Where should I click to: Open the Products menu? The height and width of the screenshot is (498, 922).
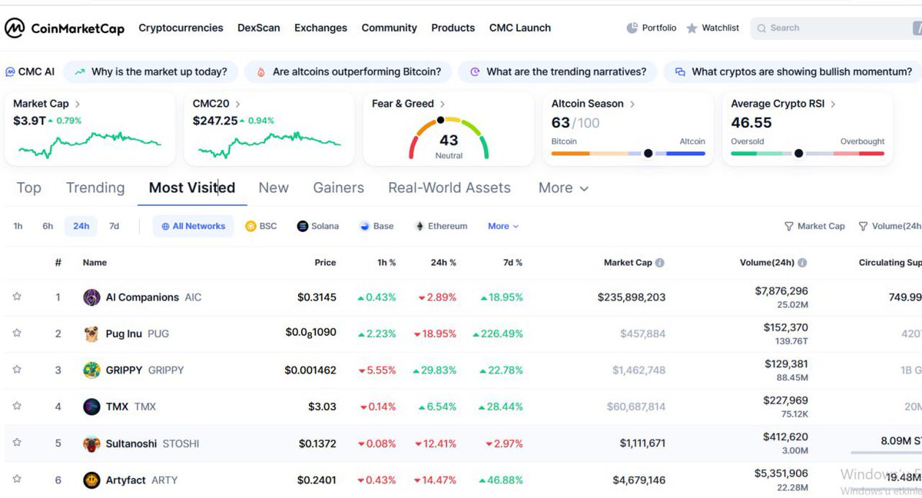point(453,28)
